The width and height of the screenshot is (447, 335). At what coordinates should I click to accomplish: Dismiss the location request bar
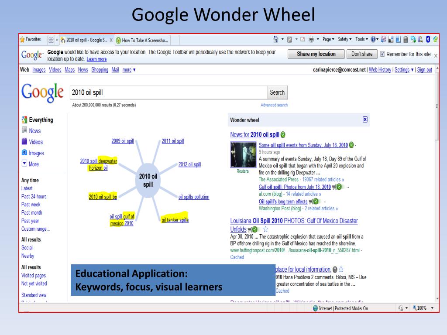(436, 56)
